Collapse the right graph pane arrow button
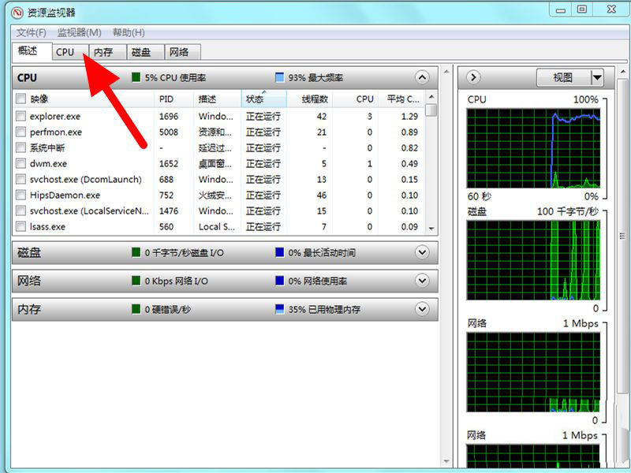The width and height of the screenshot is (631, 473). (x=473, y=77)
